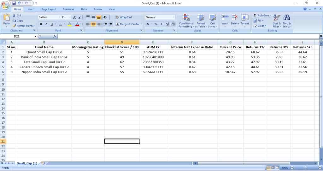Viewport: 323px width, 171px height.
Task: Click the Insert Function fx icon
Action: (x=55, y=36)
